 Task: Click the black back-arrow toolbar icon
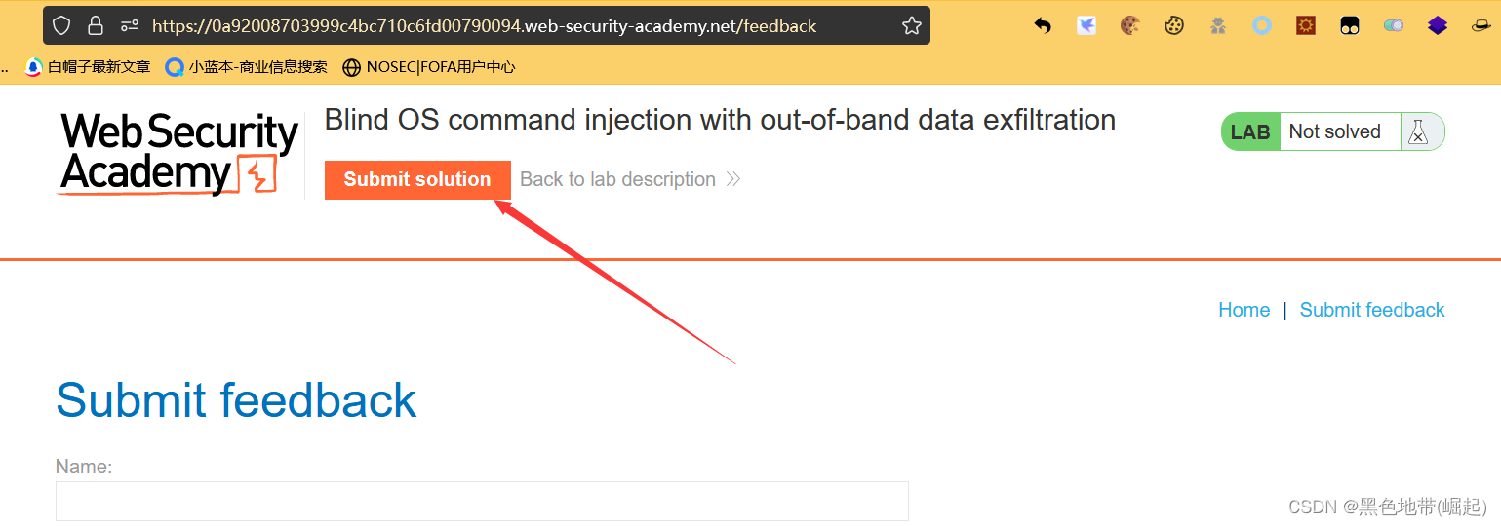[x=1043, y=26]
